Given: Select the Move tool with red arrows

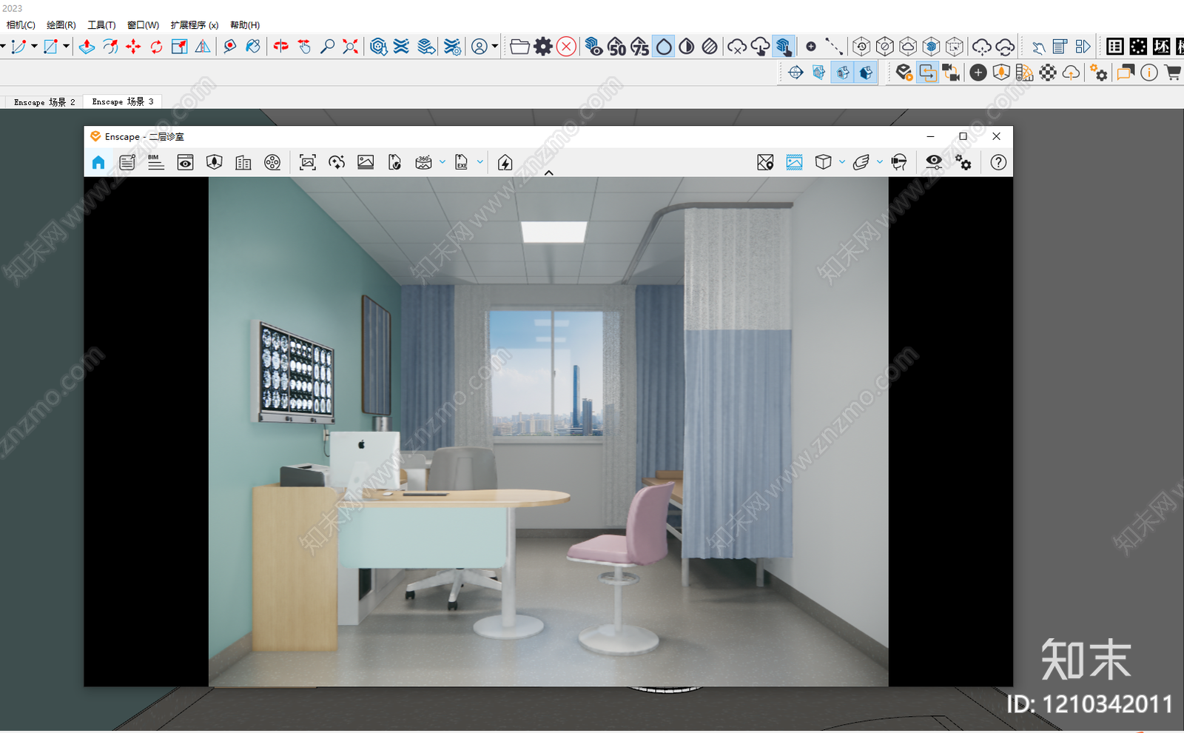Looking at the screenshot, I should (x=133, y=47).
